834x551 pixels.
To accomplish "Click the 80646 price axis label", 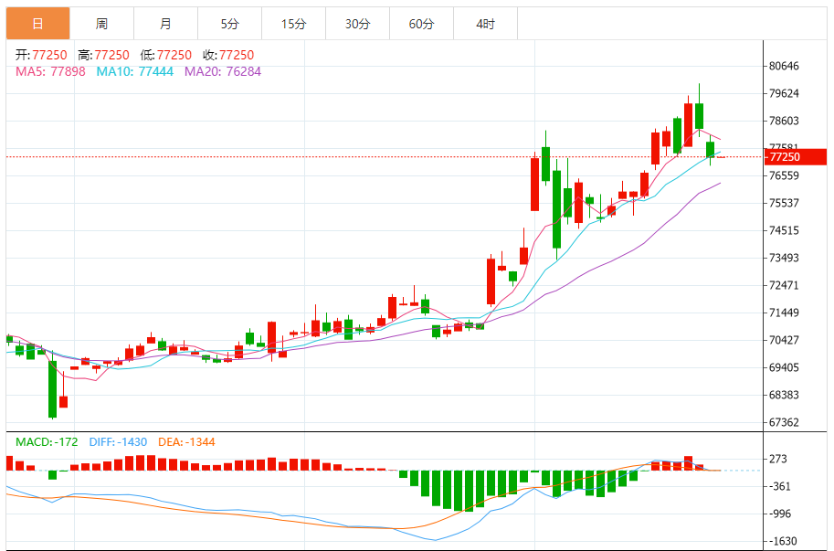I will 784,66.
